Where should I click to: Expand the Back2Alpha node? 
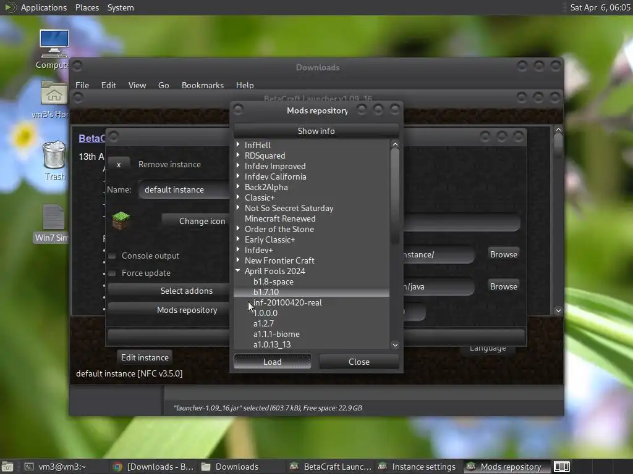pos(238,186)
